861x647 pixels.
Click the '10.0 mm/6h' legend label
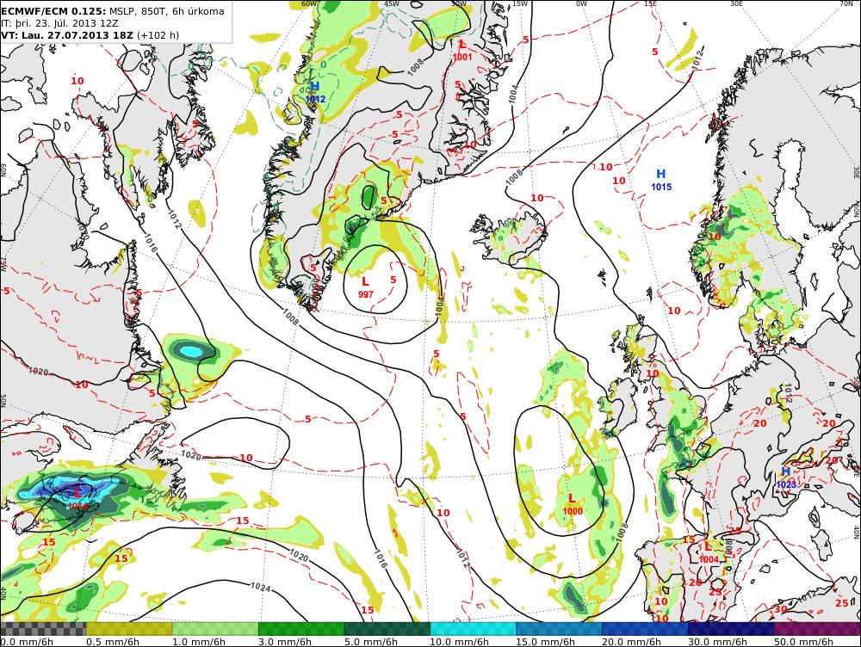pyautogui.click(x=460, y=642)
